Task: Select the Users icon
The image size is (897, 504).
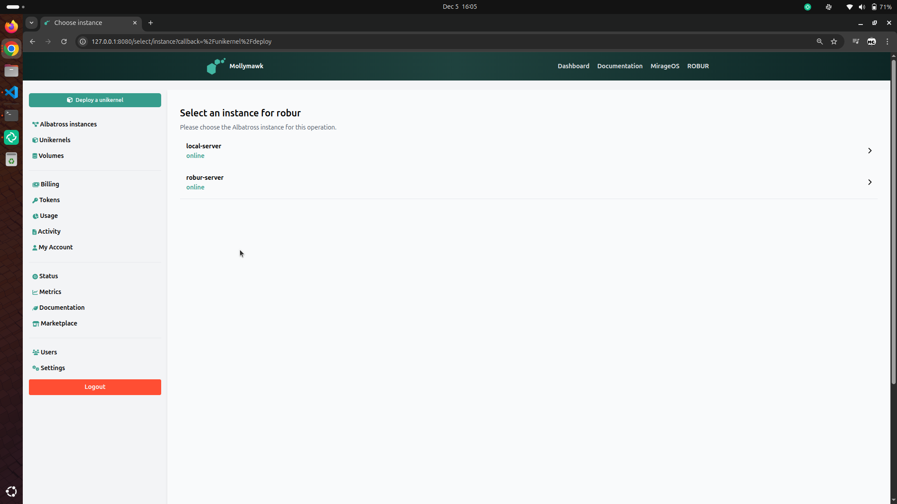Action: click(x=35, y=352)
